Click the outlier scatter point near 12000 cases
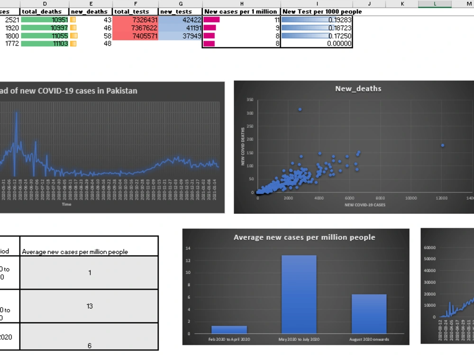The height and width of the screenshot is (355, 474). point(443,145)
